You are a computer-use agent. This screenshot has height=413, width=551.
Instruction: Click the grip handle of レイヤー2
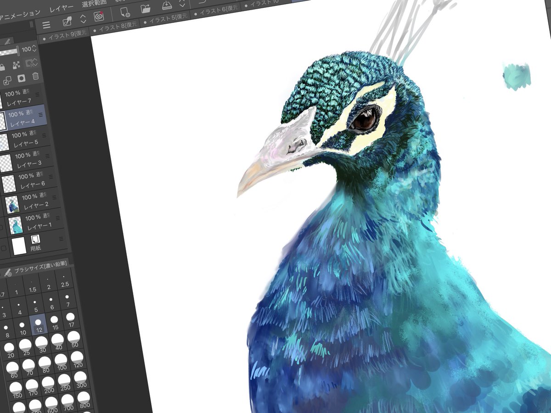point(54,197)
